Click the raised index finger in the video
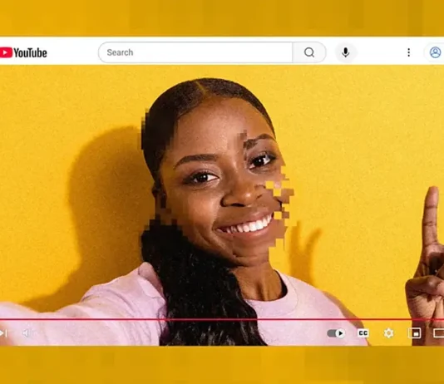The image size is (444, 384). 431,215
